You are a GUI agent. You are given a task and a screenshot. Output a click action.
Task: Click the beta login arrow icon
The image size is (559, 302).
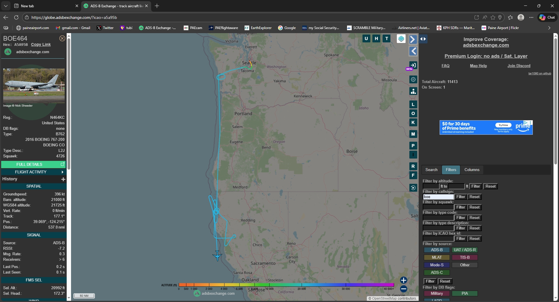[413, 65]
